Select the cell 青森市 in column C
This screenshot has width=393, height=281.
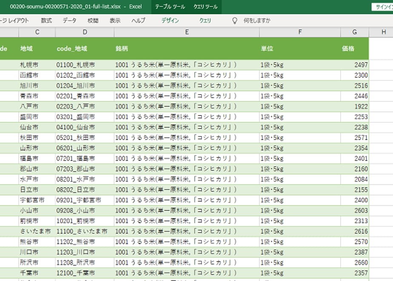pos(37,96)
